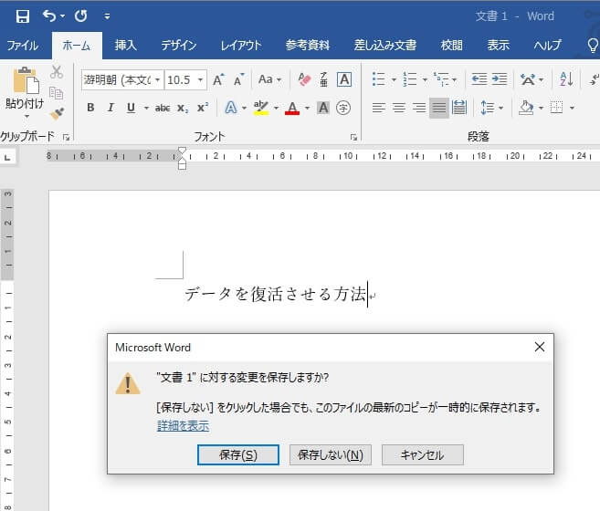
Task: Select justify alignment
Action: [439, 109]
